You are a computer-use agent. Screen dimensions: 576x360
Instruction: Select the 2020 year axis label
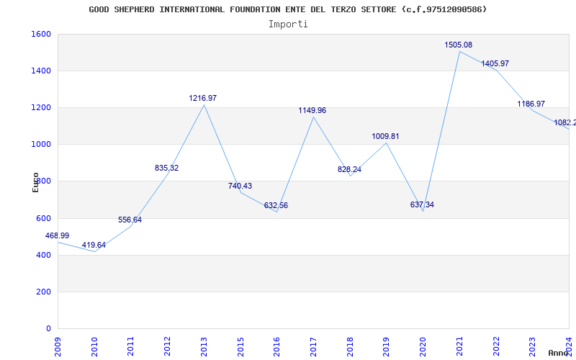pyautogui.click(x=423, y=347)
